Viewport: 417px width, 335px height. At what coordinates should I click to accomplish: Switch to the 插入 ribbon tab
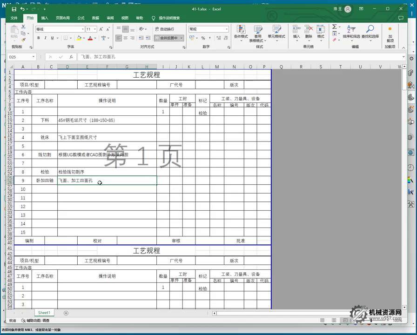coord(45,18)
